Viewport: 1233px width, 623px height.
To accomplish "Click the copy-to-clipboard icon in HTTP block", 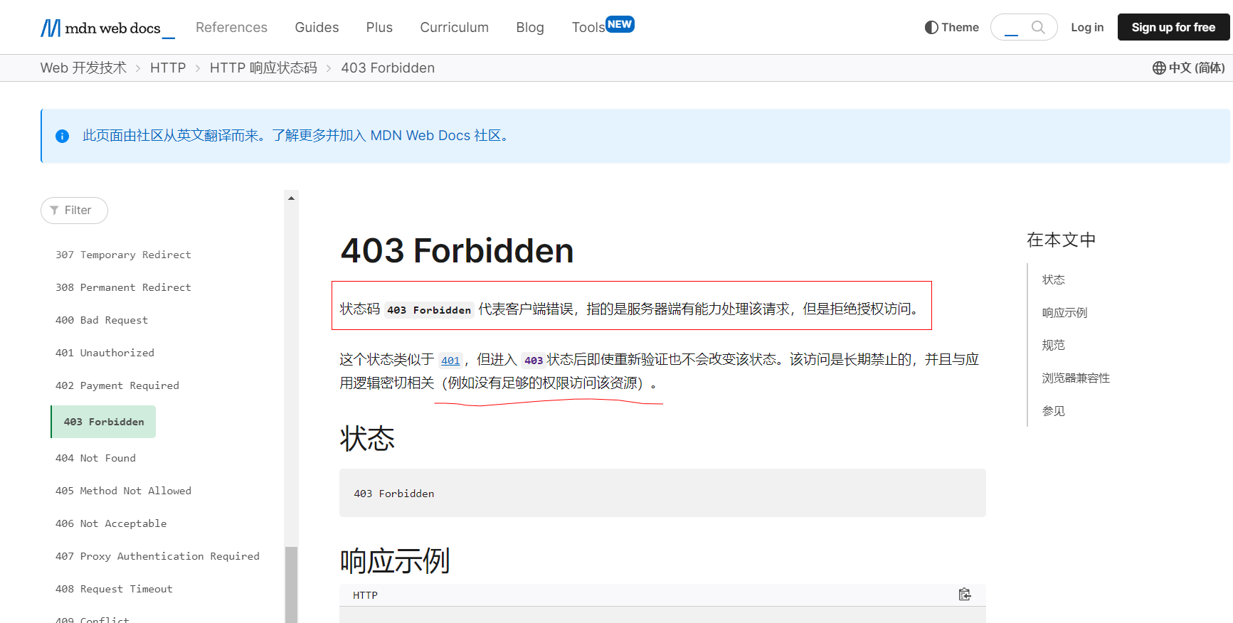I will coord(965,595).
